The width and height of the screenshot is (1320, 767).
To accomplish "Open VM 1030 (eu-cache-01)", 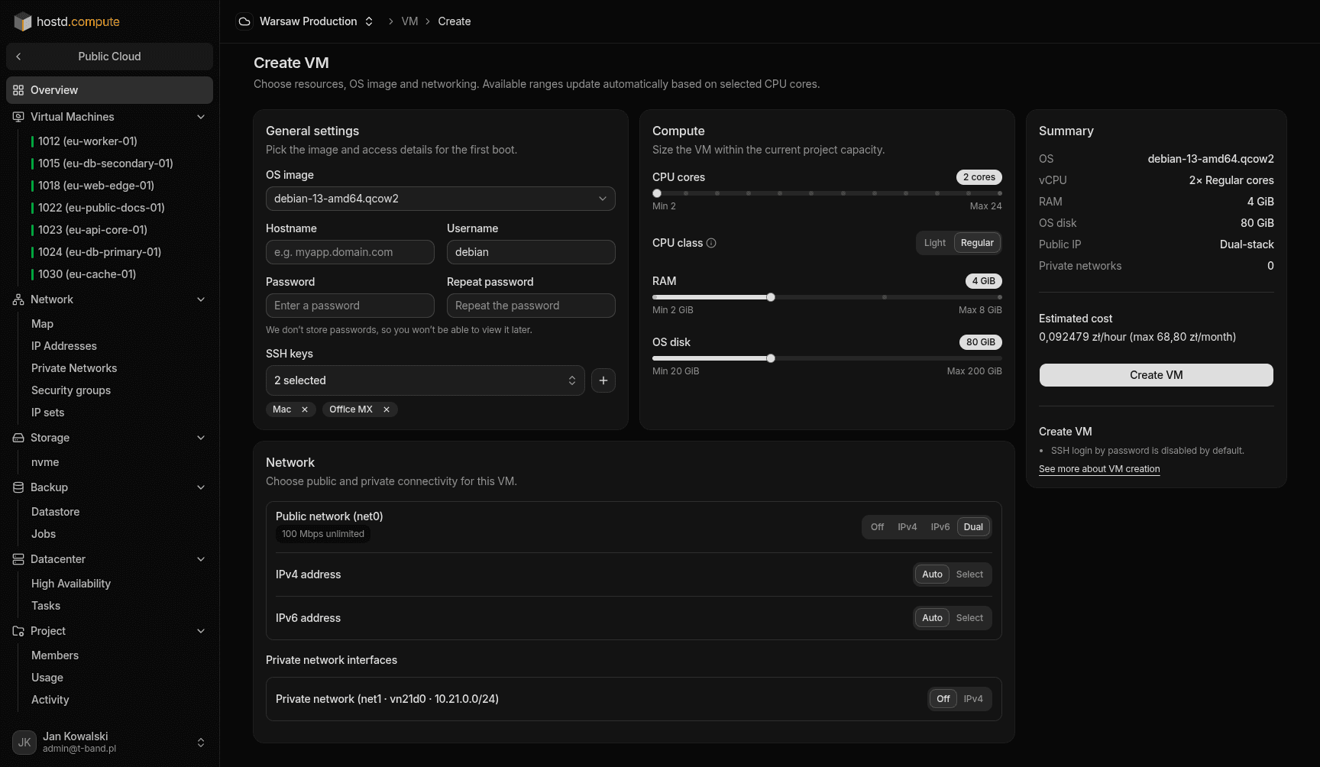I will click(87, 274).
